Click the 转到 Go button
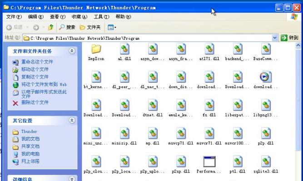 (289, 38)
